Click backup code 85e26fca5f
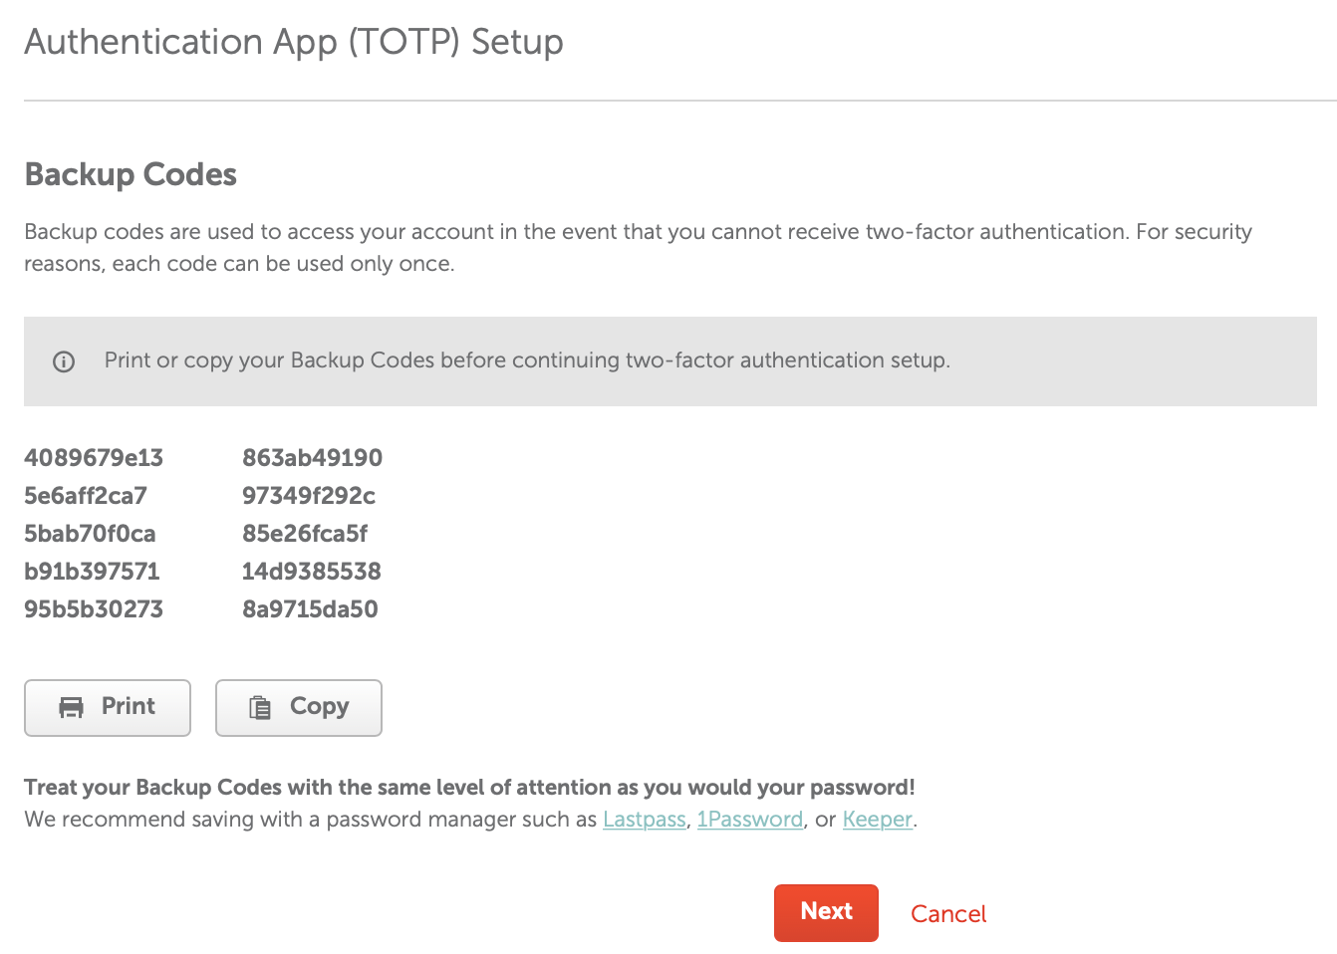The height and width of the screenshot is (954, 1337). tap(305, 534)
